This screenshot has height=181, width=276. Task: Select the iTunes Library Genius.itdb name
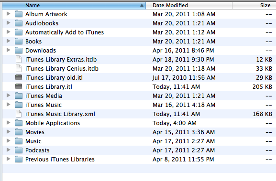(62, 69)
